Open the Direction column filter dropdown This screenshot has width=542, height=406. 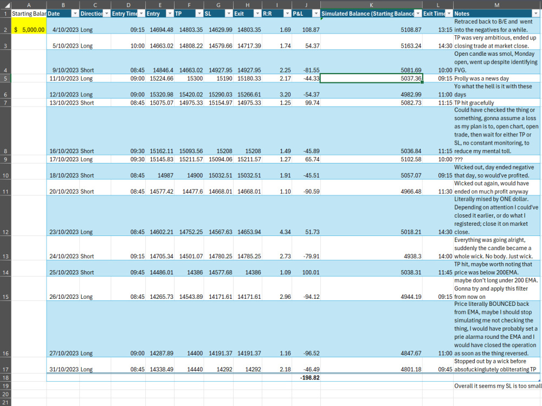pos(106,14)
